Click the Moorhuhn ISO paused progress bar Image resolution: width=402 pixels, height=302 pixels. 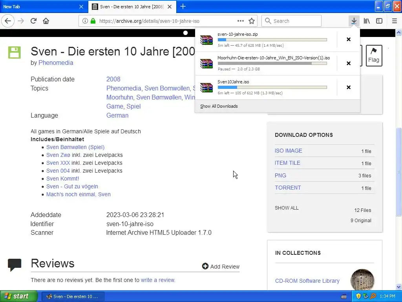(272, 63)
